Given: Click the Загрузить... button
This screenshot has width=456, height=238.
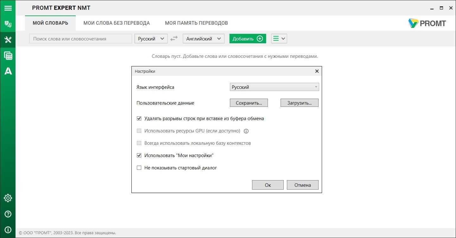Looking at the screenshot, I should coord(300,103).
